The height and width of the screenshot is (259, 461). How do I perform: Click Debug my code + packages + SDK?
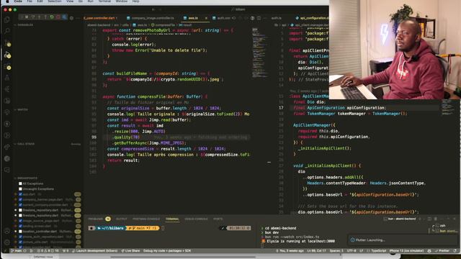click(167, 251)
